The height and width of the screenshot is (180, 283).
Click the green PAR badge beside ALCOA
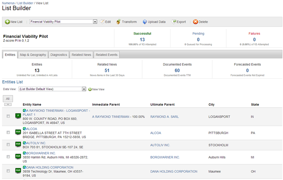18,133
